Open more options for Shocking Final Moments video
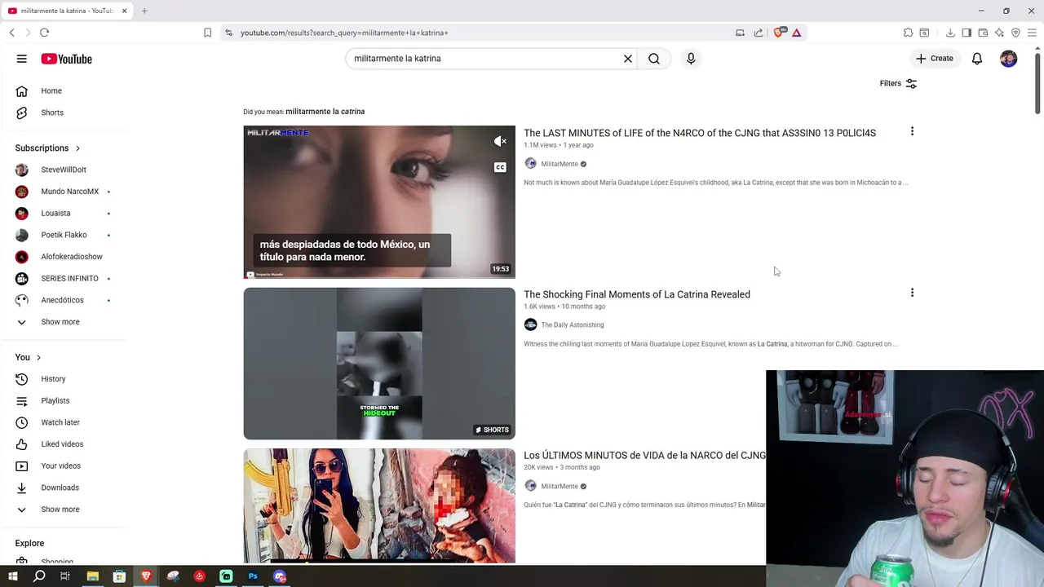1044x587 pixels. [x=912, y=293]
